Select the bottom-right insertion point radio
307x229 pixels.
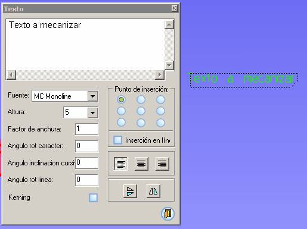pos(160,123)
